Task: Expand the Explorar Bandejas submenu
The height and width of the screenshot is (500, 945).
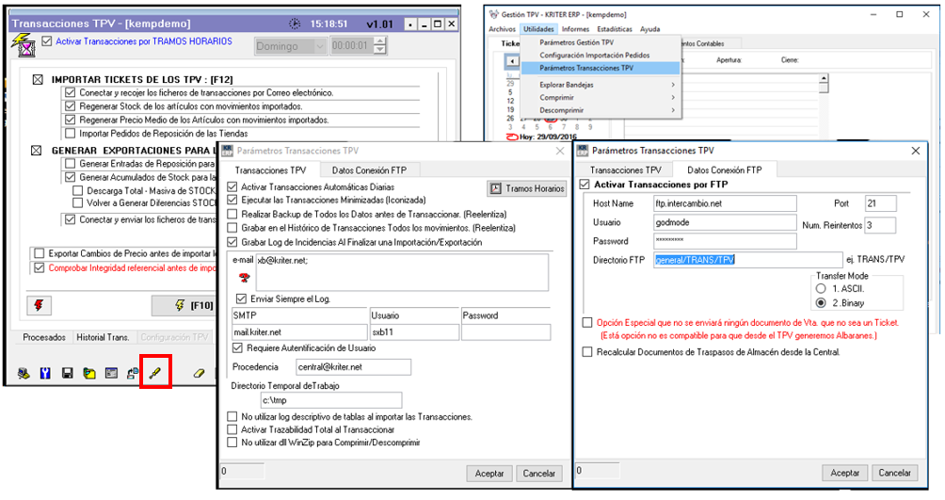Action: (x=605, y=85)
